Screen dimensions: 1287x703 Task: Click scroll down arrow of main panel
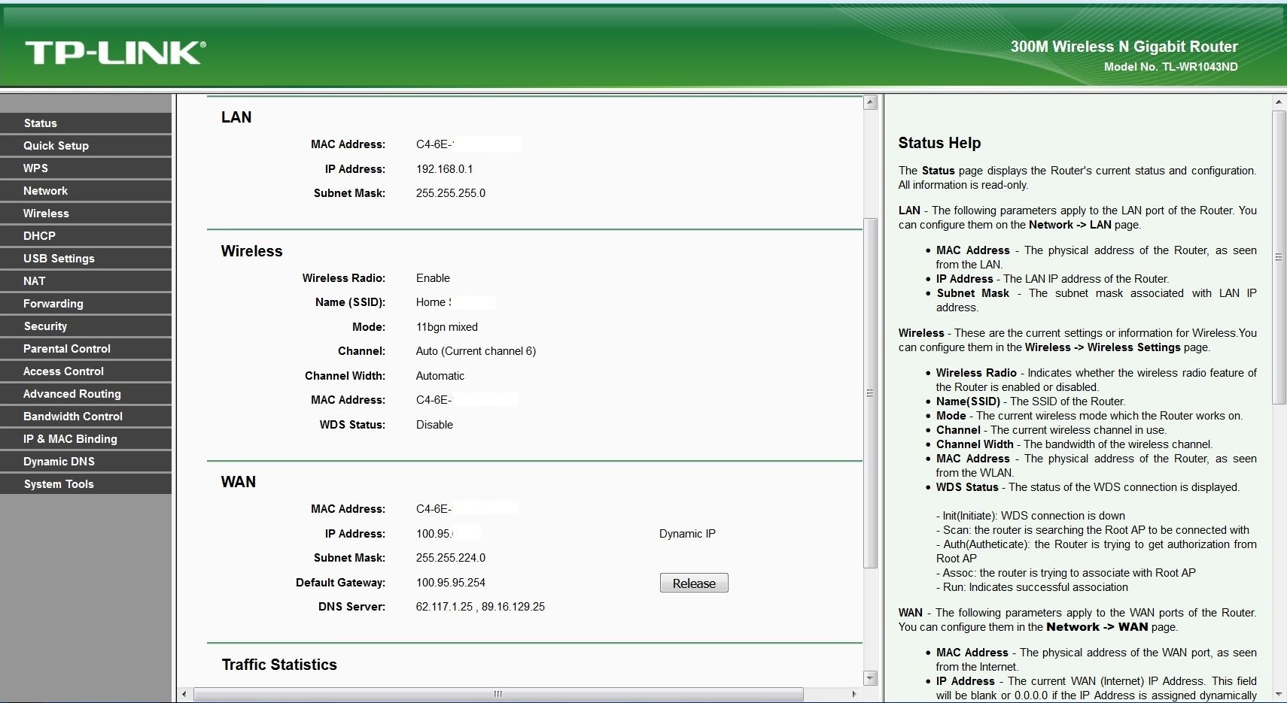[x=870, y=678]
